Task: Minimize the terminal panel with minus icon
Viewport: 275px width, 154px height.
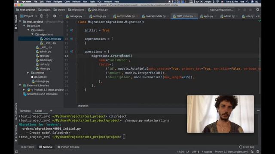Action: 258,111
